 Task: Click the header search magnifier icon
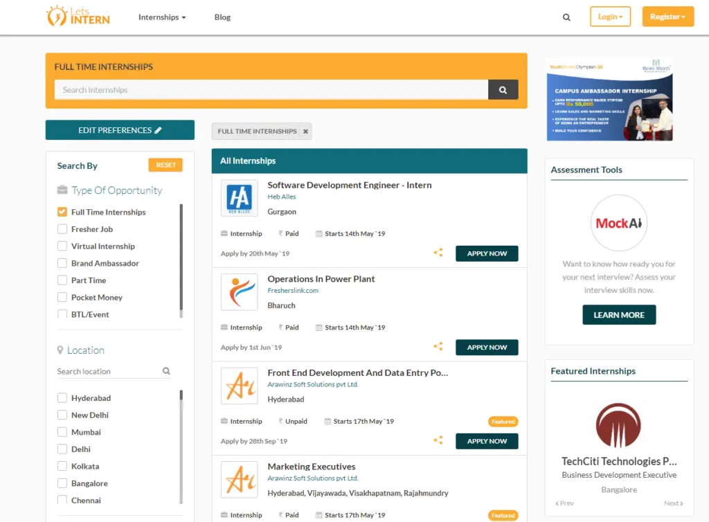(566, 17)
